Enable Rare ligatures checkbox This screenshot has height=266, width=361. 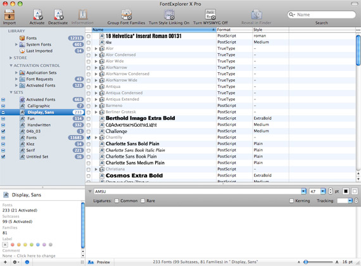[143, 201]
